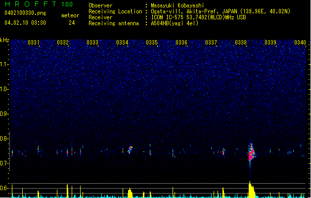311x198 pixels.
Task: Click the HROFFT 1.0.0 title text
Action: 39,4
